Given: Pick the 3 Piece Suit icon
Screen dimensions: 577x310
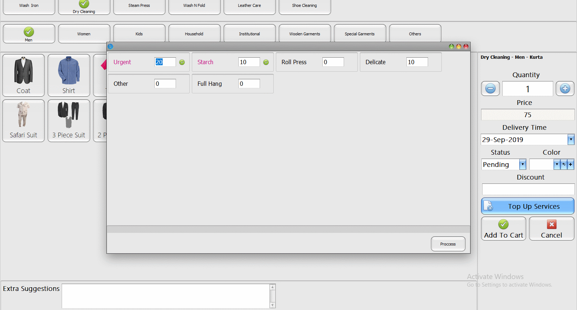Looking at the screenshot, I should click(x=69, y=120).
